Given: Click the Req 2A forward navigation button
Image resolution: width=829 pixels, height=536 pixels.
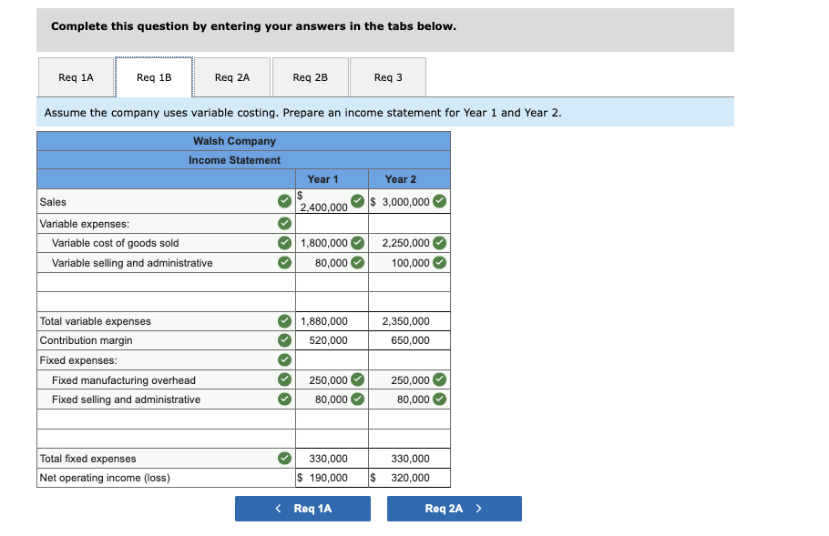Looking at the screenshot, I should [x=454, y=509].
